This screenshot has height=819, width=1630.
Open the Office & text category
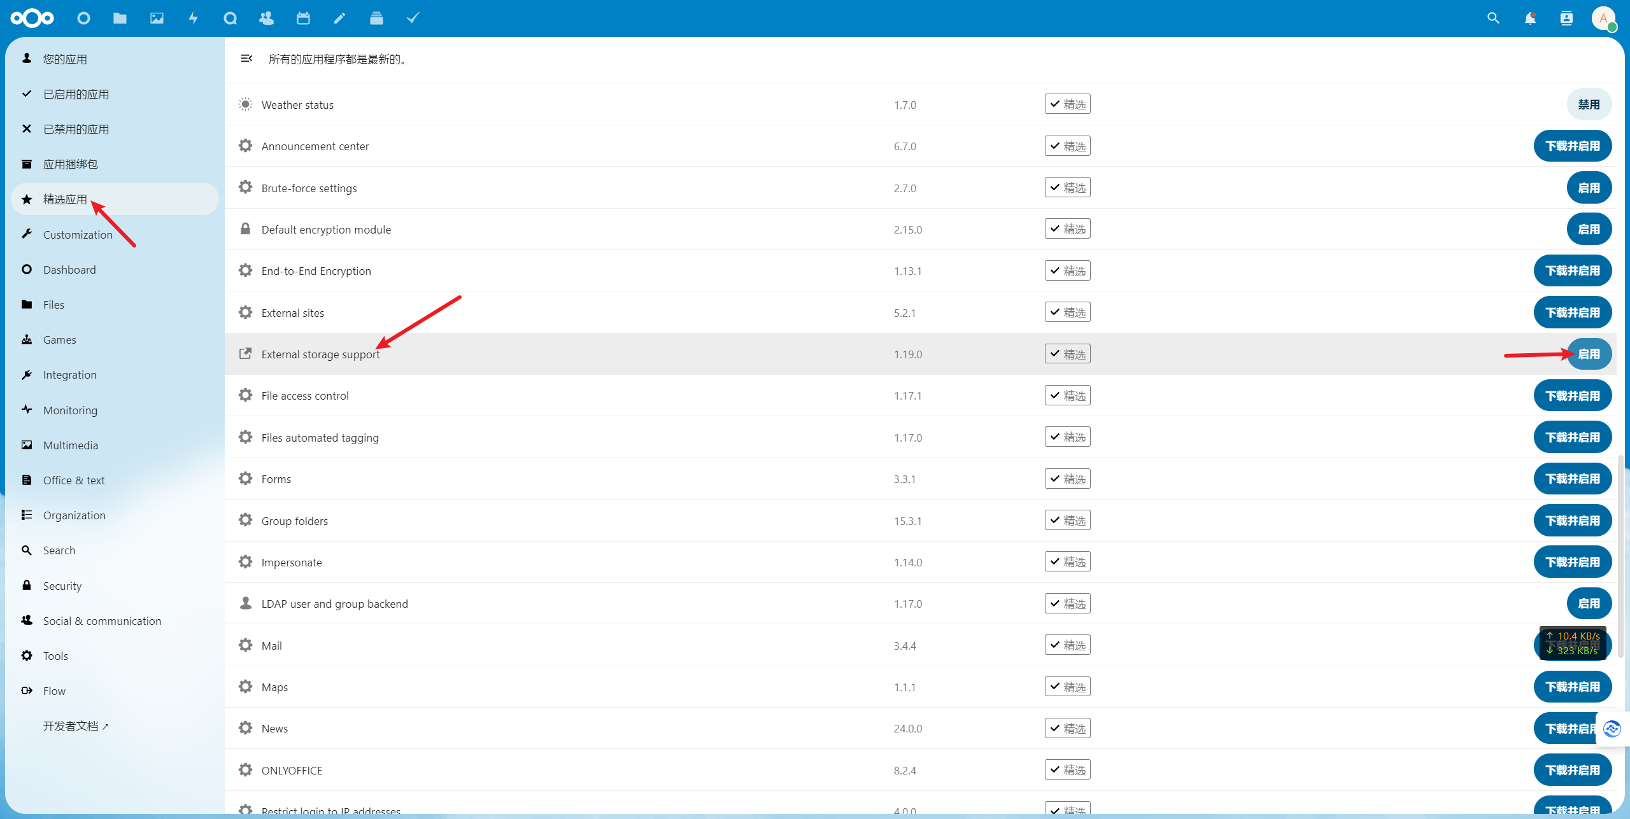click(x=115, y=480)
